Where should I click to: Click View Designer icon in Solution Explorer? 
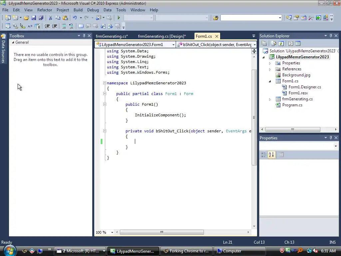(x=298, y=44)
